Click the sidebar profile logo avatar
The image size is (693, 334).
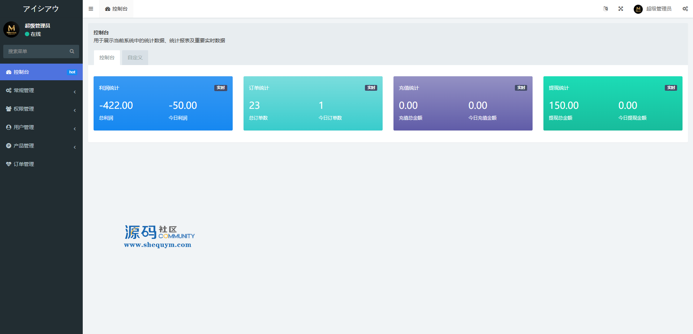[x=12, y=29]
